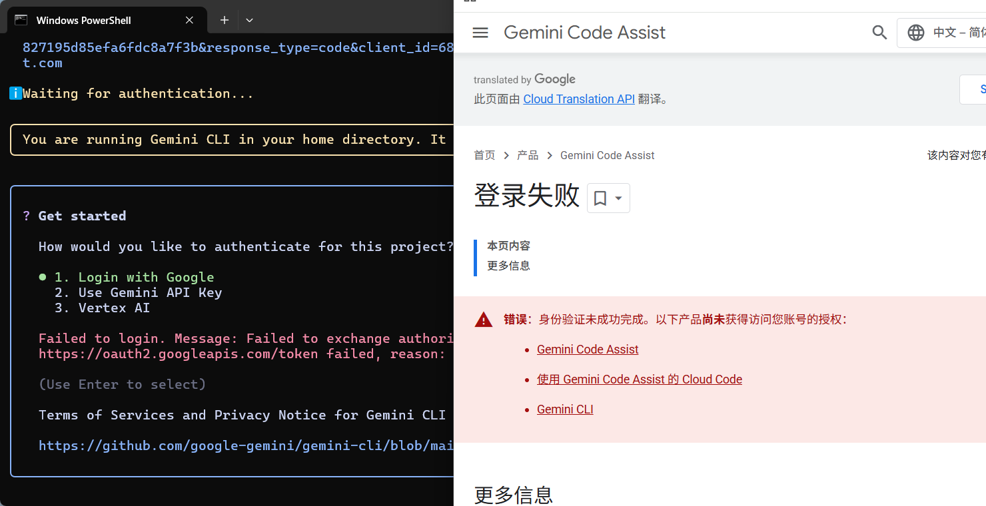Open the Gemini Code Assist link in error box
986x506 pixels.
pyautogui.click(x=588, y=350)
